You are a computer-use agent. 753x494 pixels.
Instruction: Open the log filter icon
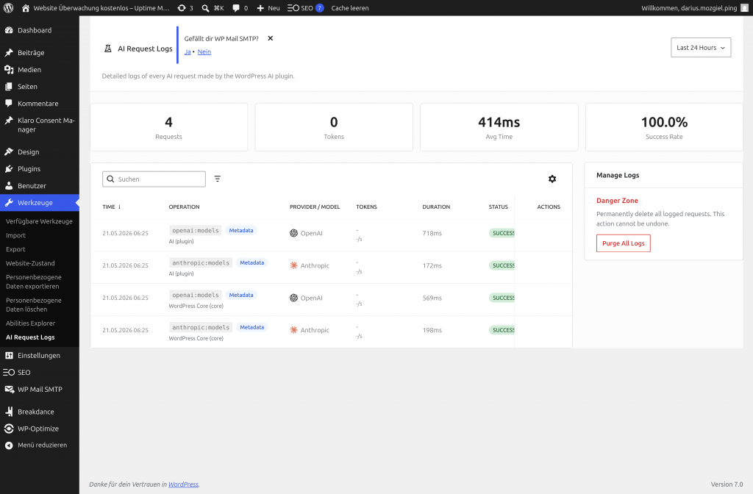(218, 179)
